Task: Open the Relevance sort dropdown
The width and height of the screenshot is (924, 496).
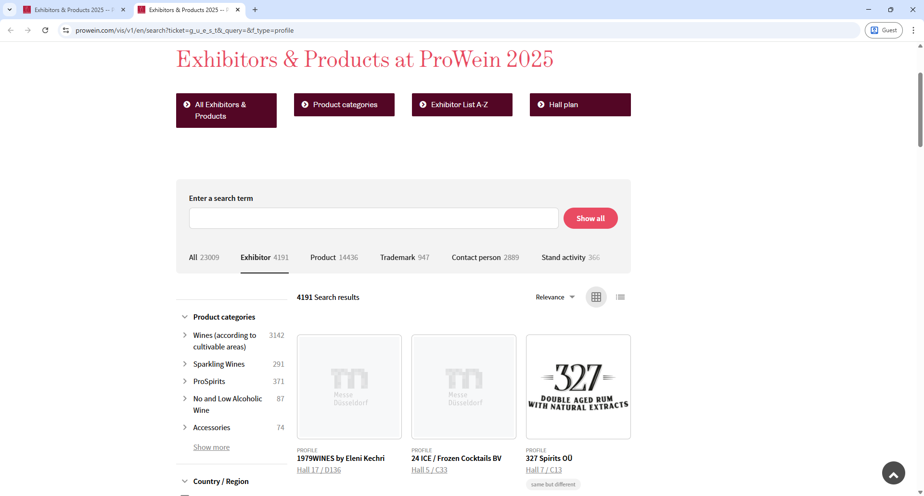Action: point(554,297)
